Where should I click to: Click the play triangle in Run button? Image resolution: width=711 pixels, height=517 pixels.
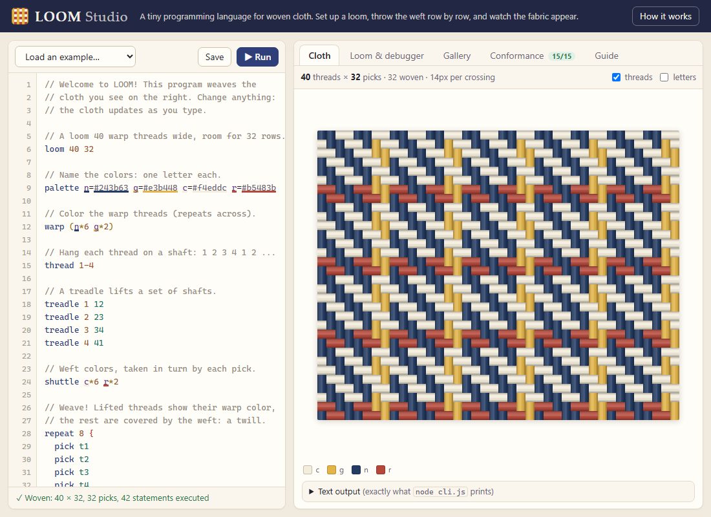pyautogui.click(x=248, y=57)
